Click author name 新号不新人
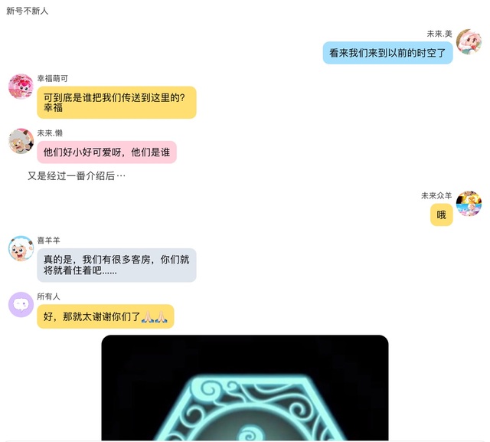Screen dimensions: 490x442 click(x=28, y=11)
